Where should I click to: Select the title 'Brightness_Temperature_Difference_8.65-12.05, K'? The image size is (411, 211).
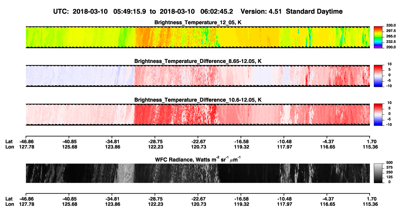198,61
